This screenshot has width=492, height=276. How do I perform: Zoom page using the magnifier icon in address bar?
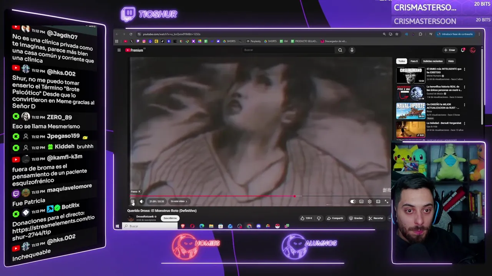[384, 34]
